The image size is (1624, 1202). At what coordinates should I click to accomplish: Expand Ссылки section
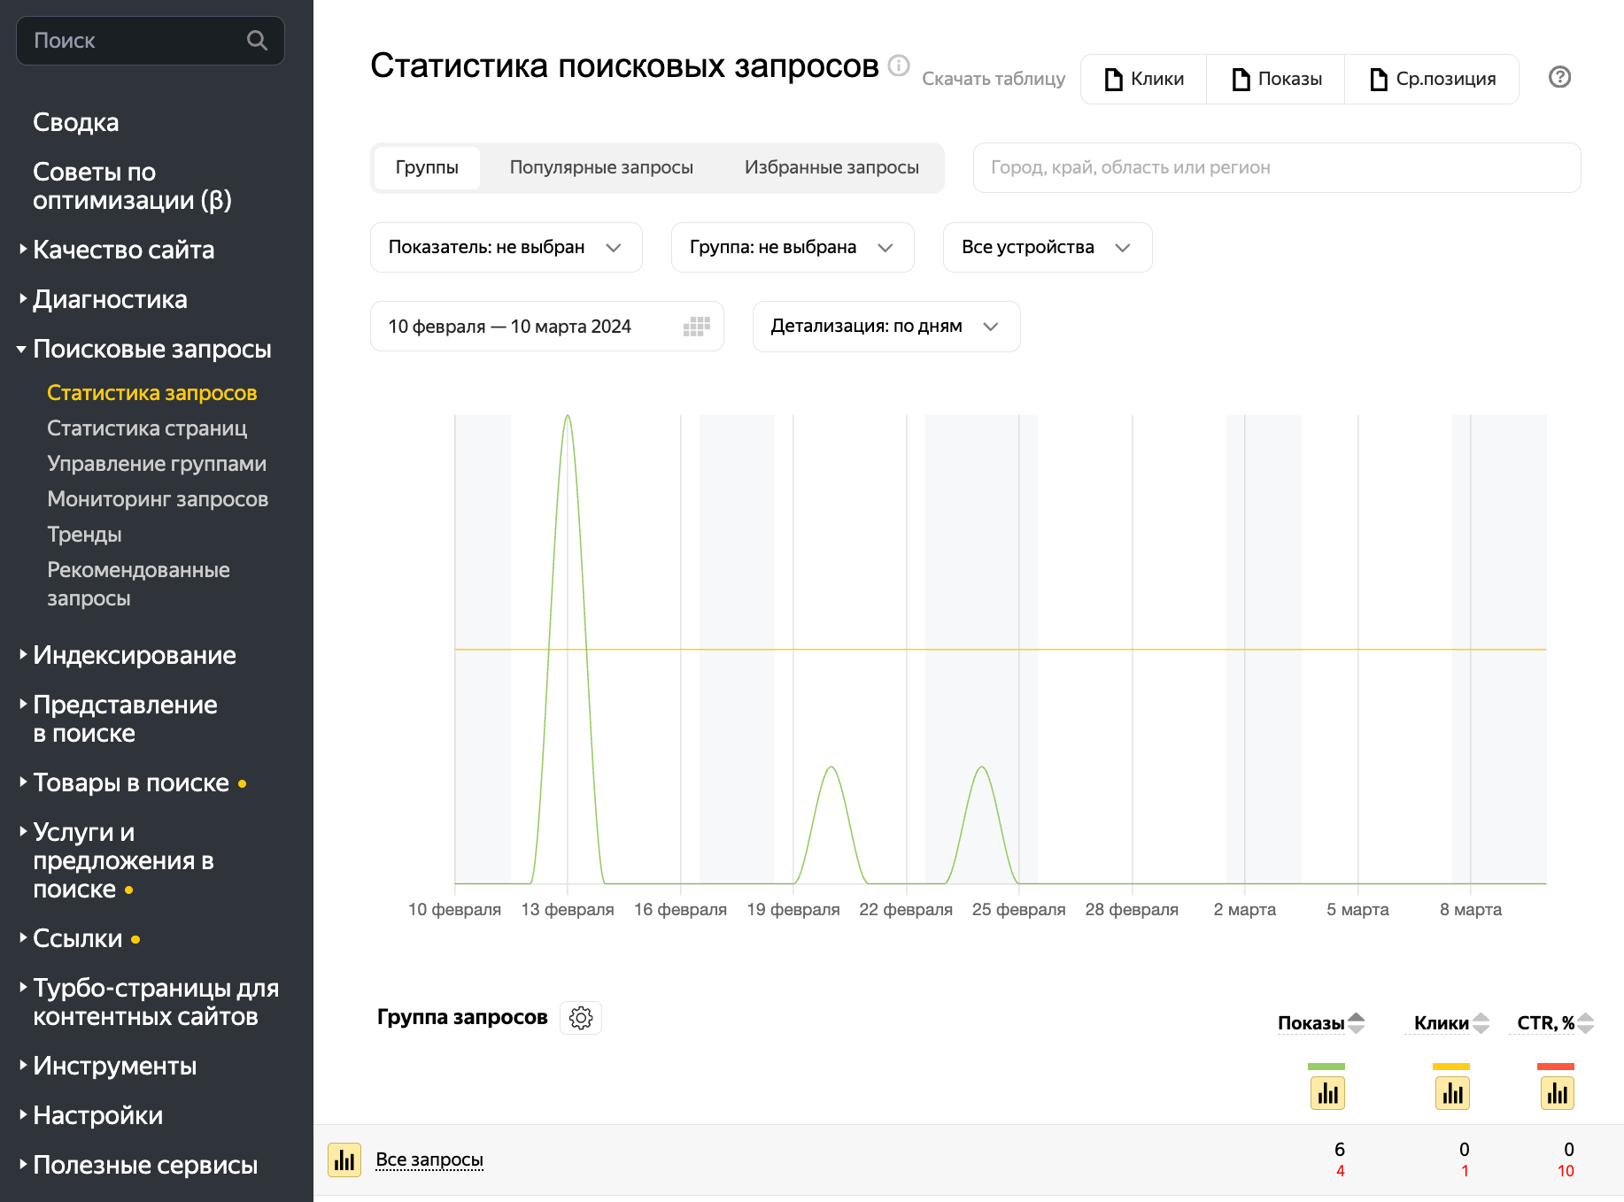(78, 938)
